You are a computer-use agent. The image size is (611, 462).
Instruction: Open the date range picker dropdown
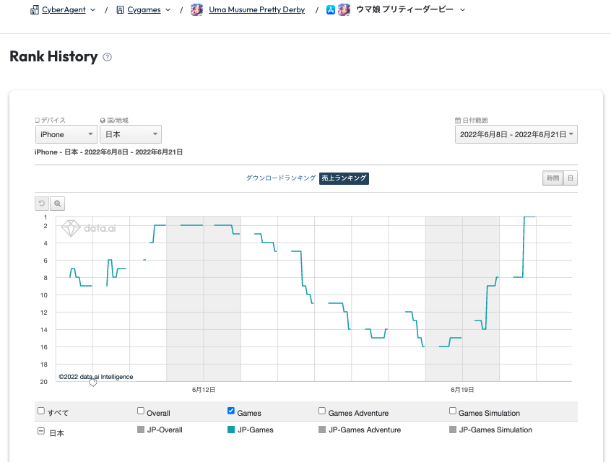point(516,134)
